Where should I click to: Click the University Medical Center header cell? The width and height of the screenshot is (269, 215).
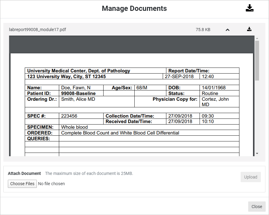(78, 71)
